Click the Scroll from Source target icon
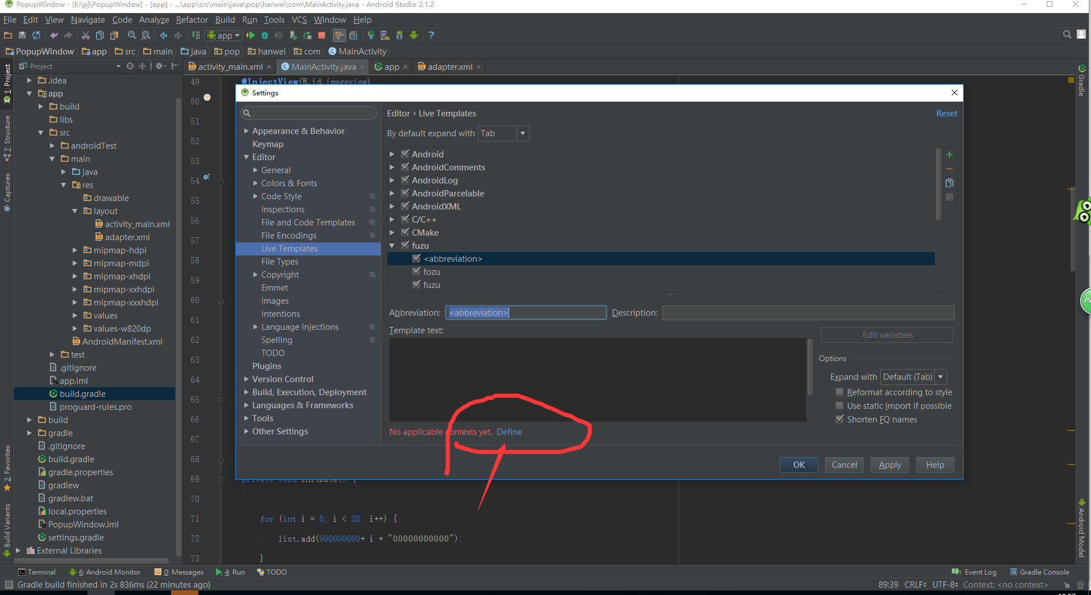This screenshot has width=1091, height=595. pos(130,66)
